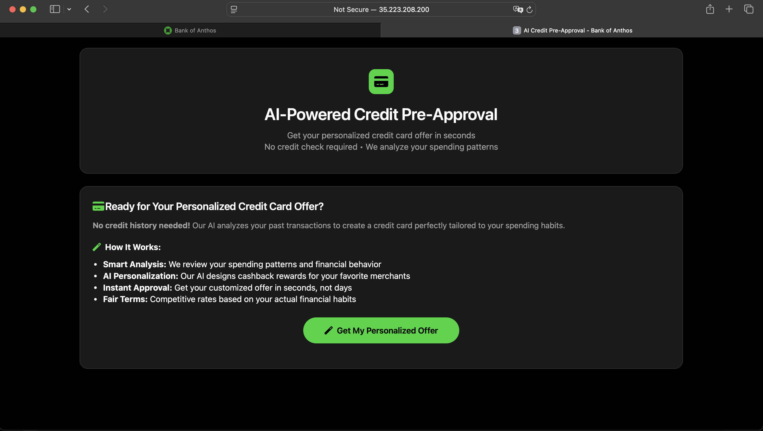Open the page reader/website settings icon
Screen dimensions: 763x431
tap(234, 9)
